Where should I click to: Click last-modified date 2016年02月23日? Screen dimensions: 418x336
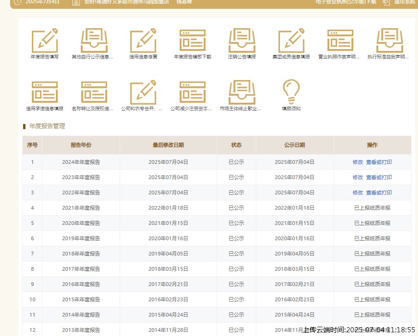[x=168, y=299]
